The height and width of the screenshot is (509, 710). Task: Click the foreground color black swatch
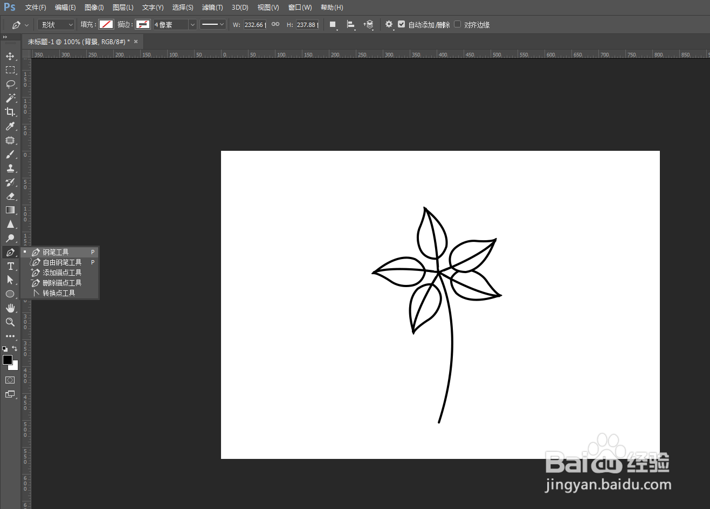[x=8, y=360]
